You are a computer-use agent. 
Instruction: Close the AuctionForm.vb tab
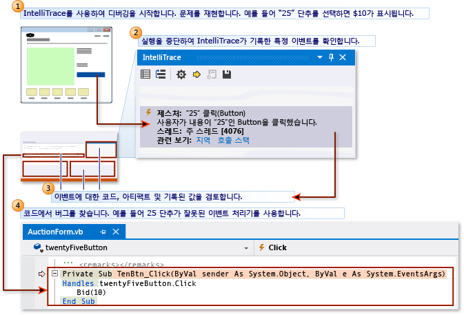[116, 232]
